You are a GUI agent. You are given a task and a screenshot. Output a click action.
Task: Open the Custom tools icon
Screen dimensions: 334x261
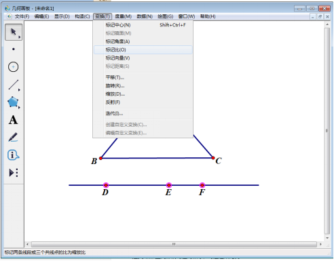(14, 173)
